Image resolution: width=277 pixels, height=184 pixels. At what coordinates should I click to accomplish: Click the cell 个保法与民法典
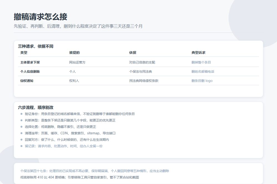[x=141, y=72]
